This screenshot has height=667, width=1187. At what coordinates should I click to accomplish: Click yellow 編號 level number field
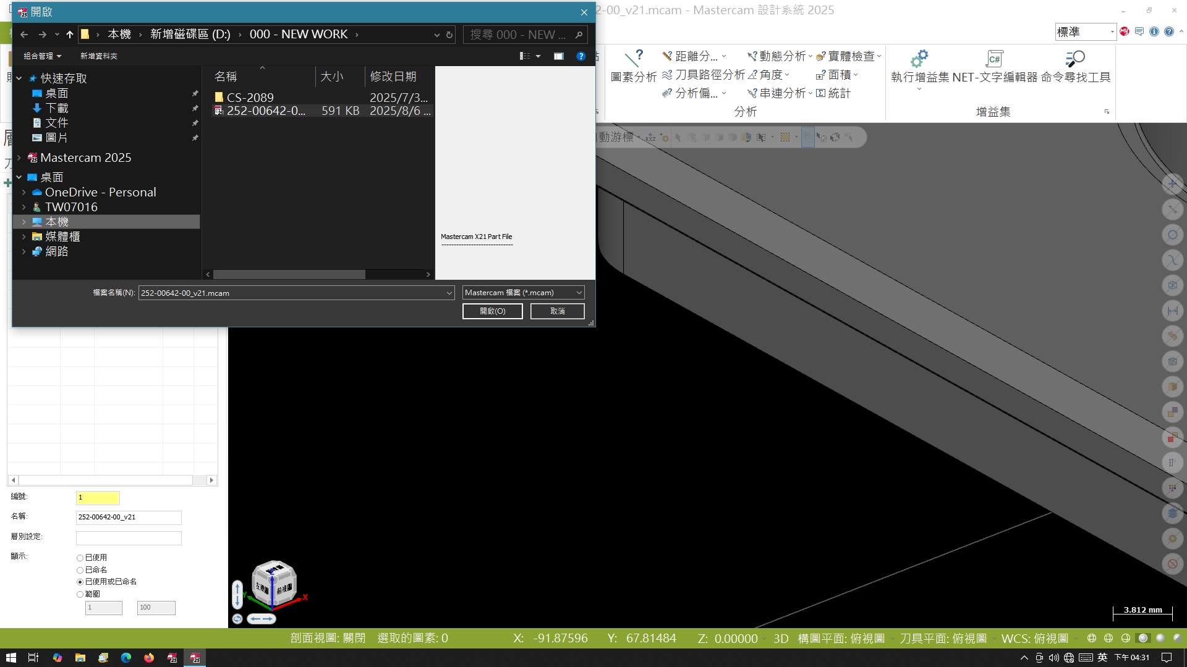point(98,498)
